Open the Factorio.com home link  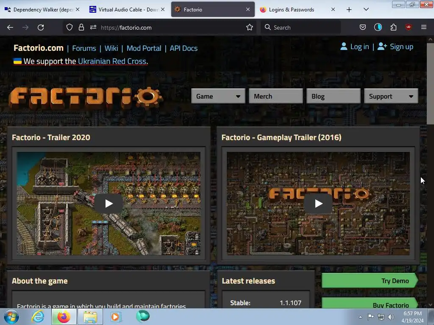tap(39, 48)
